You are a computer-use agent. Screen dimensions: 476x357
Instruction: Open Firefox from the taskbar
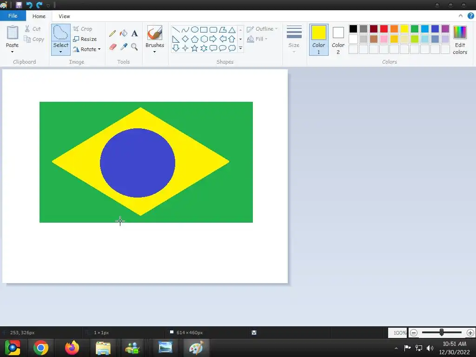72,348
